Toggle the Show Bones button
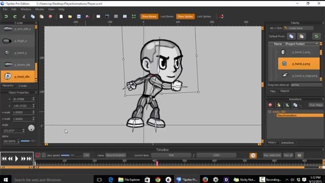Screen dimensions: 325x183 point(149,16)
